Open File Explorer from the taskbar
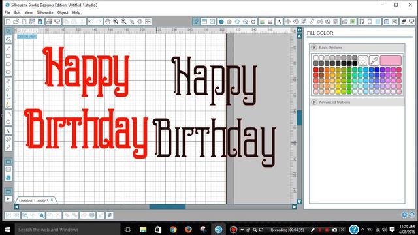 (143, 229)
